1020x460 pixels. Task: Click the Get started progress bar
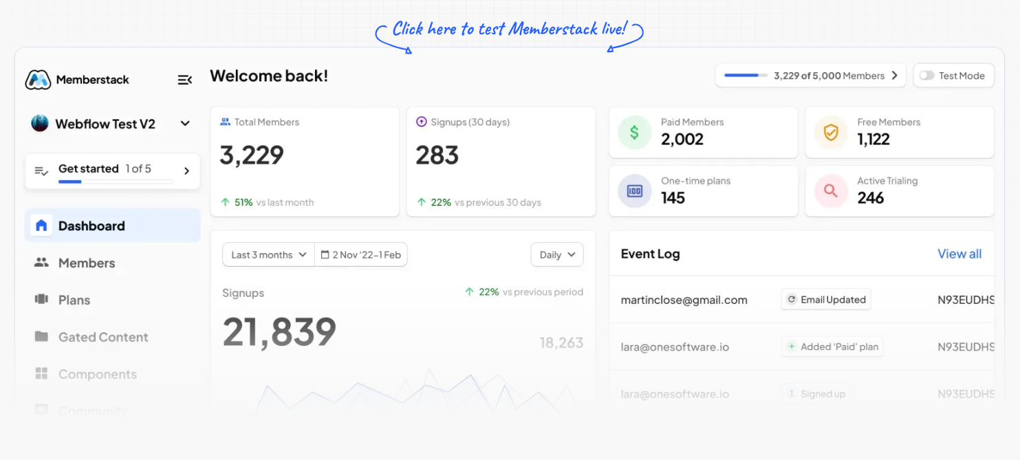pyautogui.click(x=116, y=182)
